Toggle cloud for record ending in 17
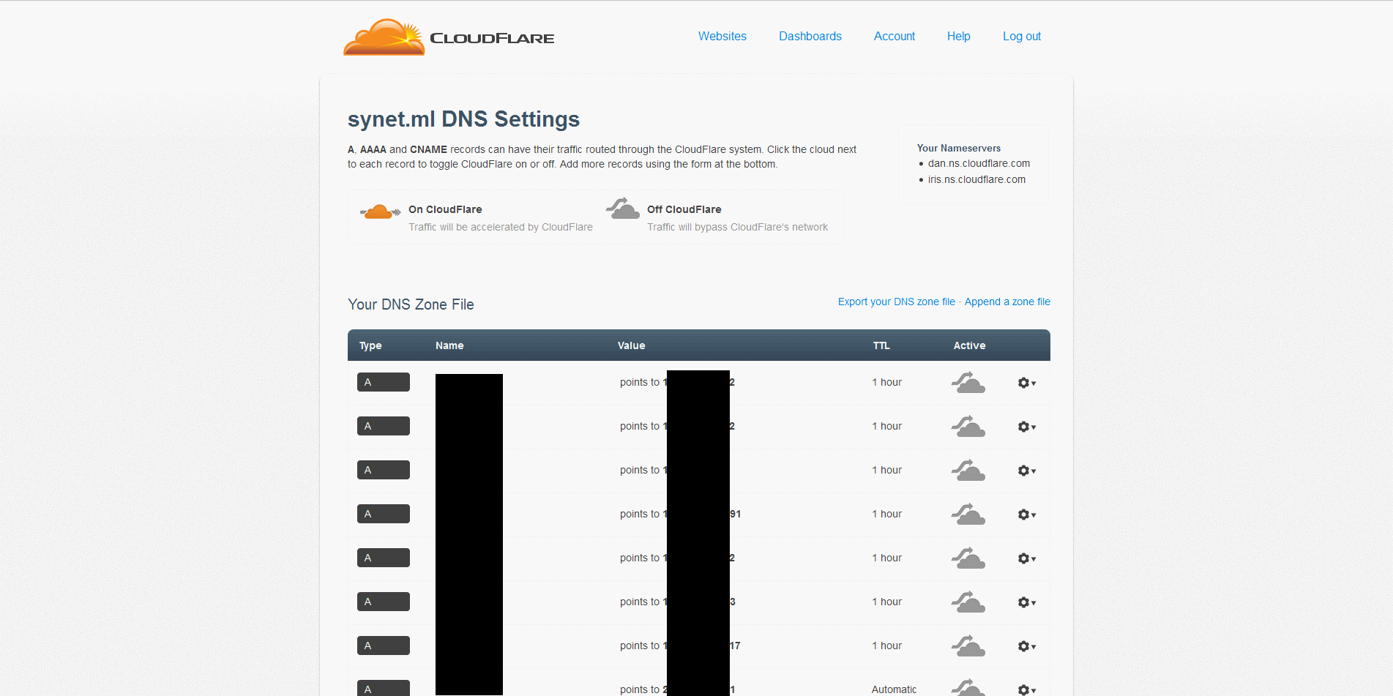Image resolution: width=1393 pixels, height=696 pixels. pos(968,646)
